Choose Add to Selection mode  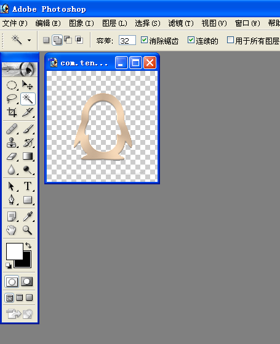point(57,40)
